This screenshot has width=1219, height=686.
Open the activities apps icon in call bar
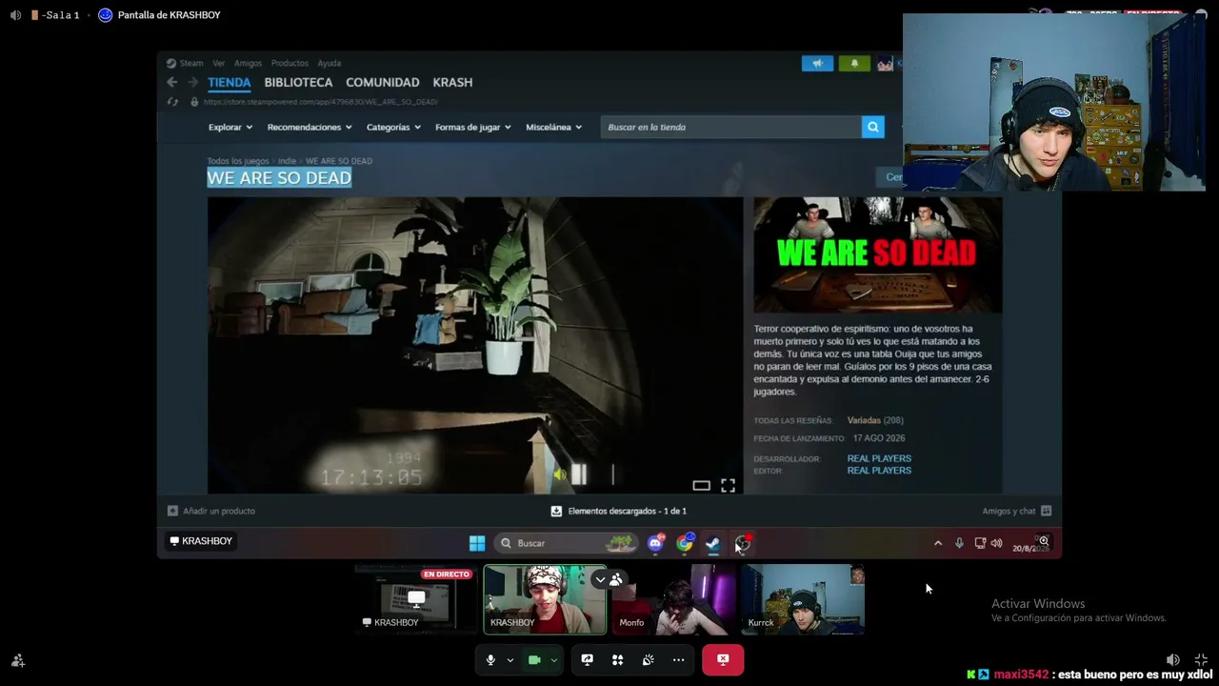[618, 659]
